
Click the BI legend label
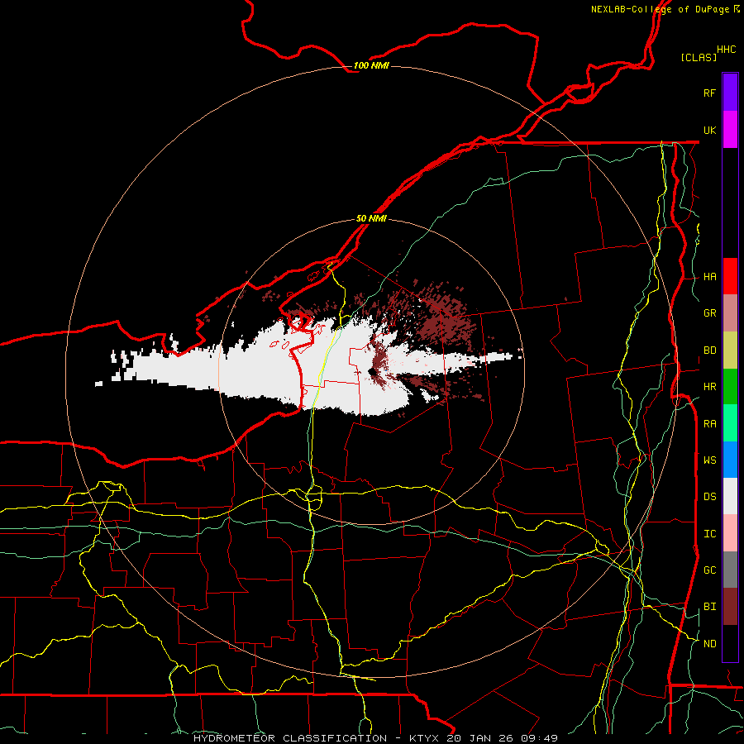click(x=709, y=607)
